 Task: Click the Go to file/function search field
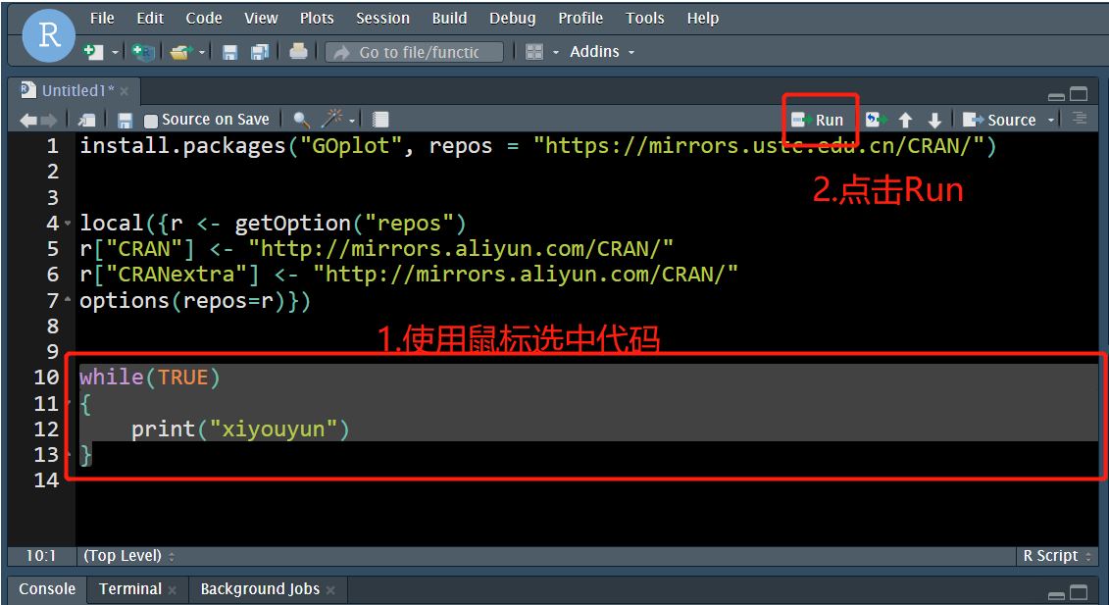419,52
